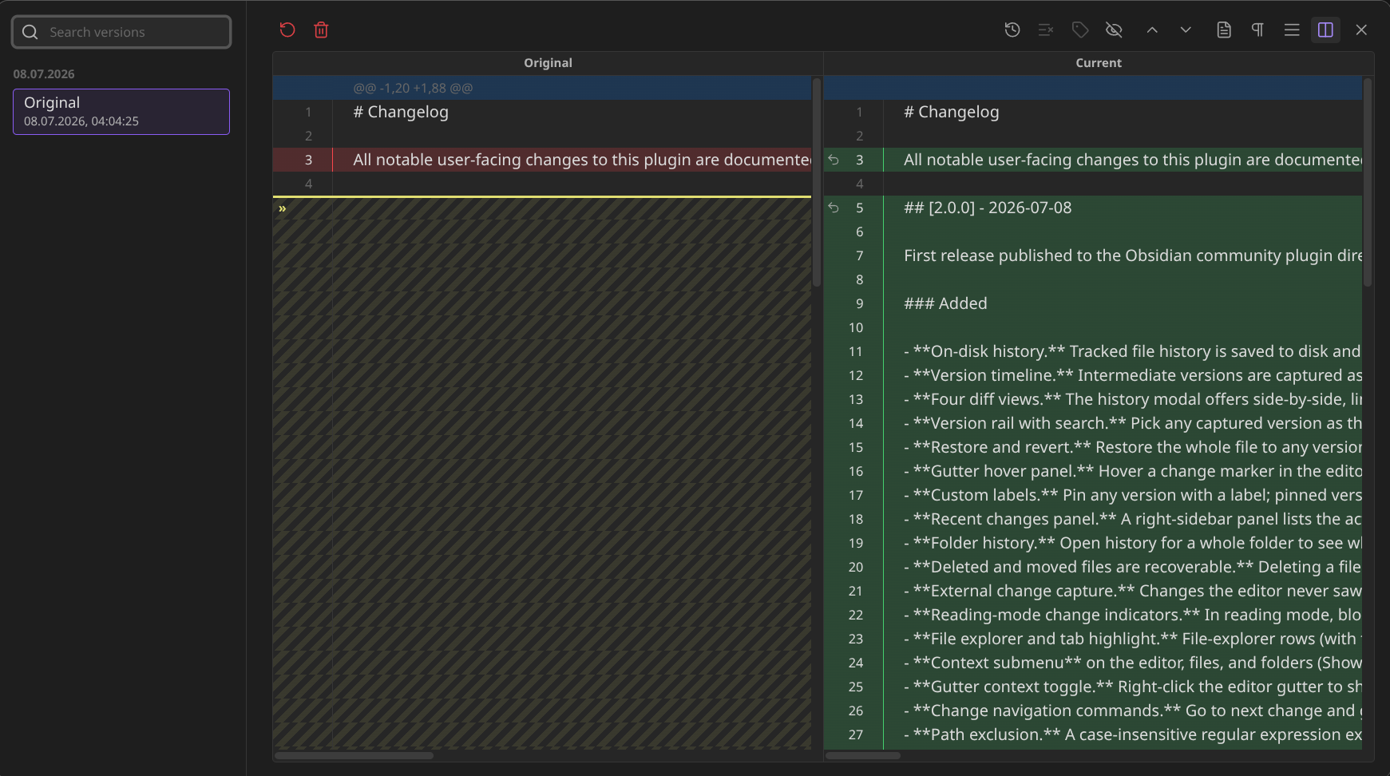1390x776 pixels.
Task: Click the 'Change navigation commands' line
Action: click(x=1093, y=711)
